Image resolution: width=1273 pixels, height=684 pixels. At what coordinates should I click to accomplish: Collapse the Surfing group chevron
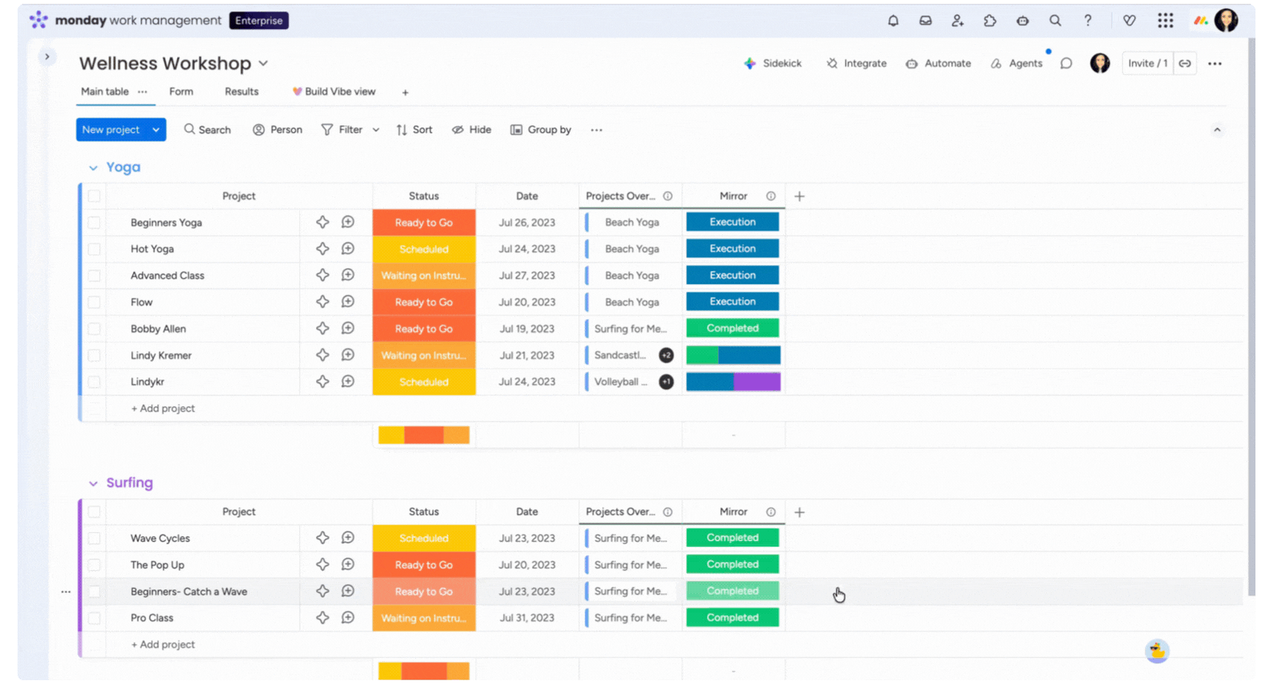coord(93,483)
